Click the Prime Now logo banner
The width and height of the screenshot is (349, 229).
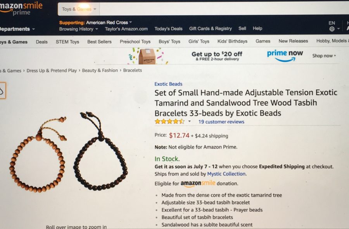point(285,55)
